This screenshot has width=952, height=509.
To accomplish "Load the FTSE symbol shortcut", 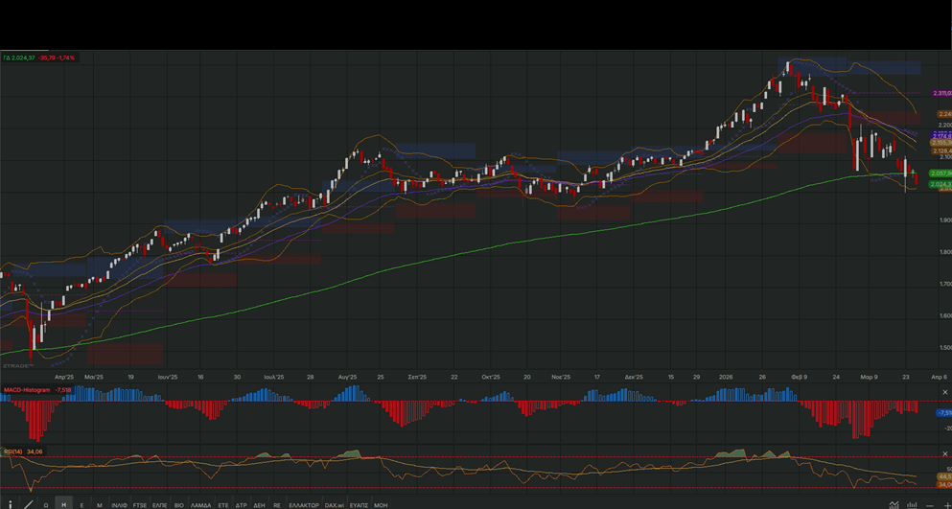I will point(140,505).
